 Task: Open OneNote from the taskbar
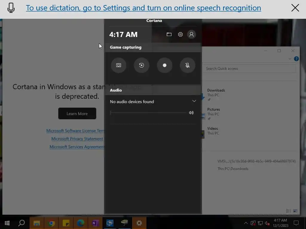click(95, 223)
